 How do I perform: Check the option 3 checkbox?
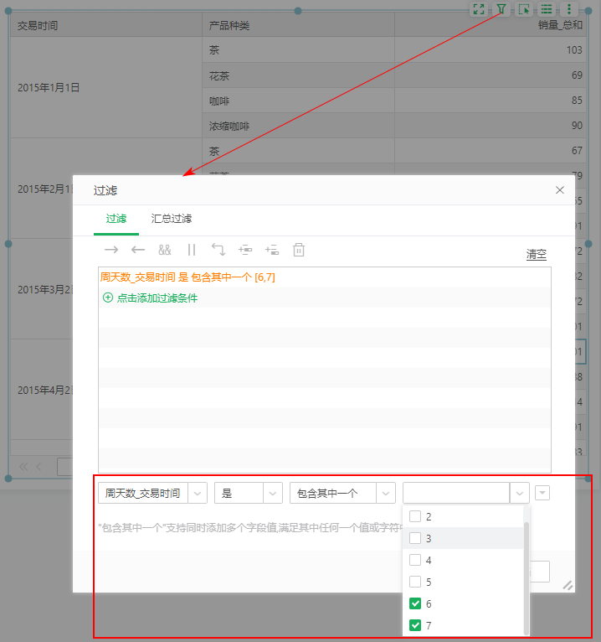click(415, 538)
